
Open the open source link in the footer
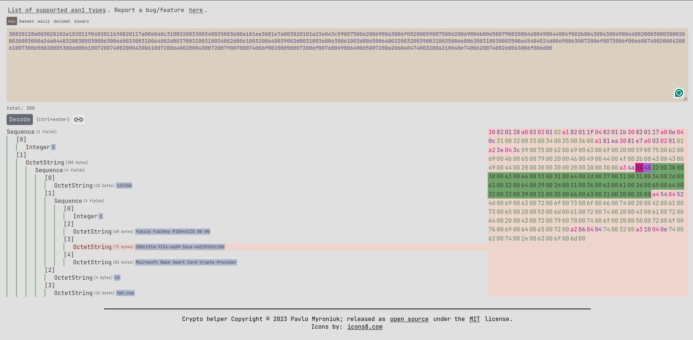[409, 319]
